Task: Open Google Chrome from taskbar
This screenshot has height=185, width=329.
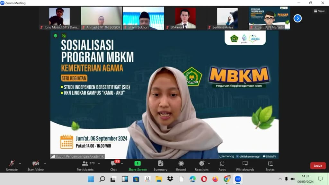Action: click(227, 179)
